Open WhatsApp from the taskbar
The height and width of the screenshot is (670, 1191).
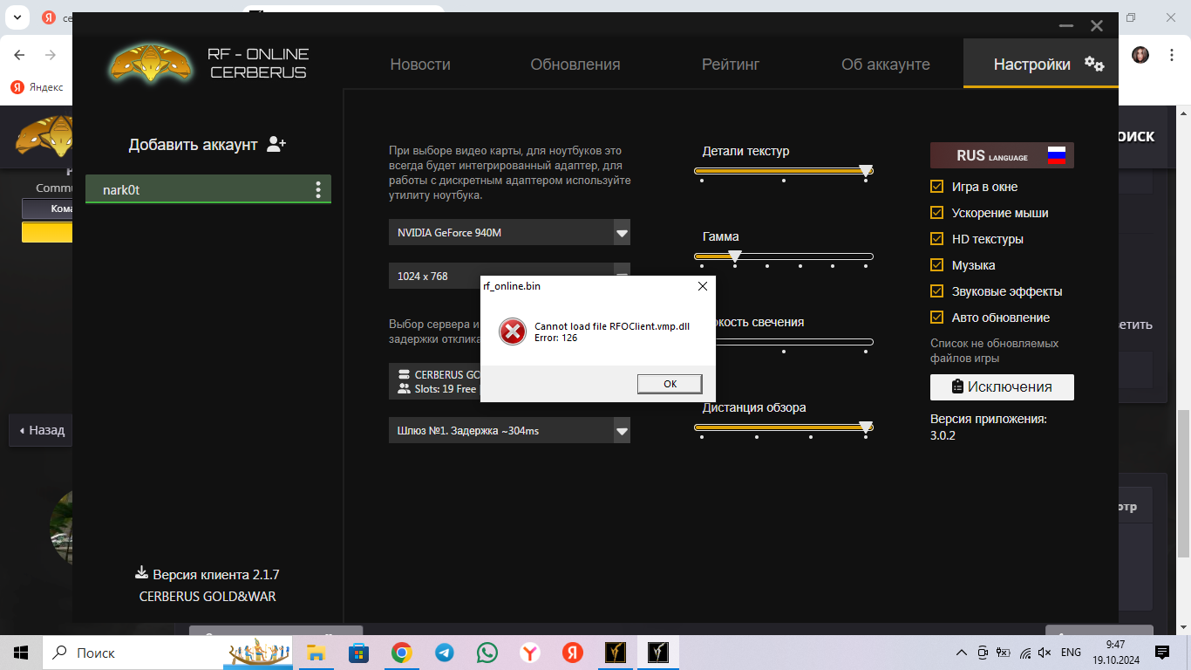point(487,653)
